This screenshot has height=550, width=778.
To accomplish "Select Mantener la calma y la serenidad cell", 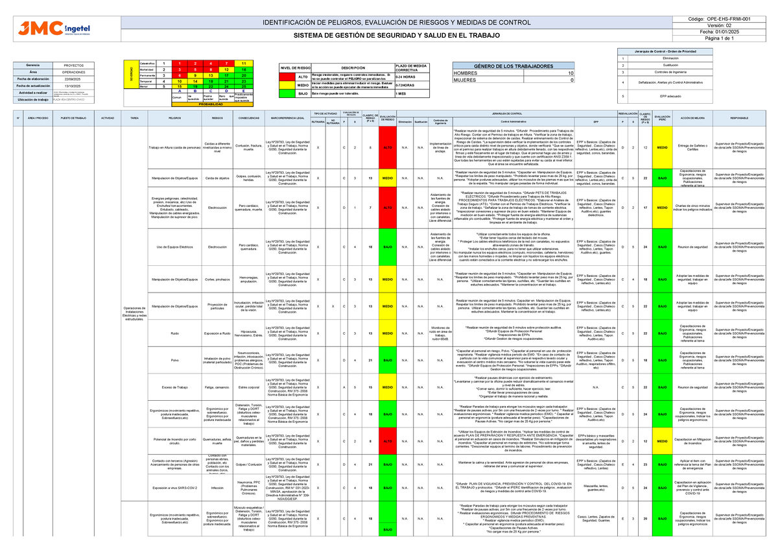I will click(513, 464).
